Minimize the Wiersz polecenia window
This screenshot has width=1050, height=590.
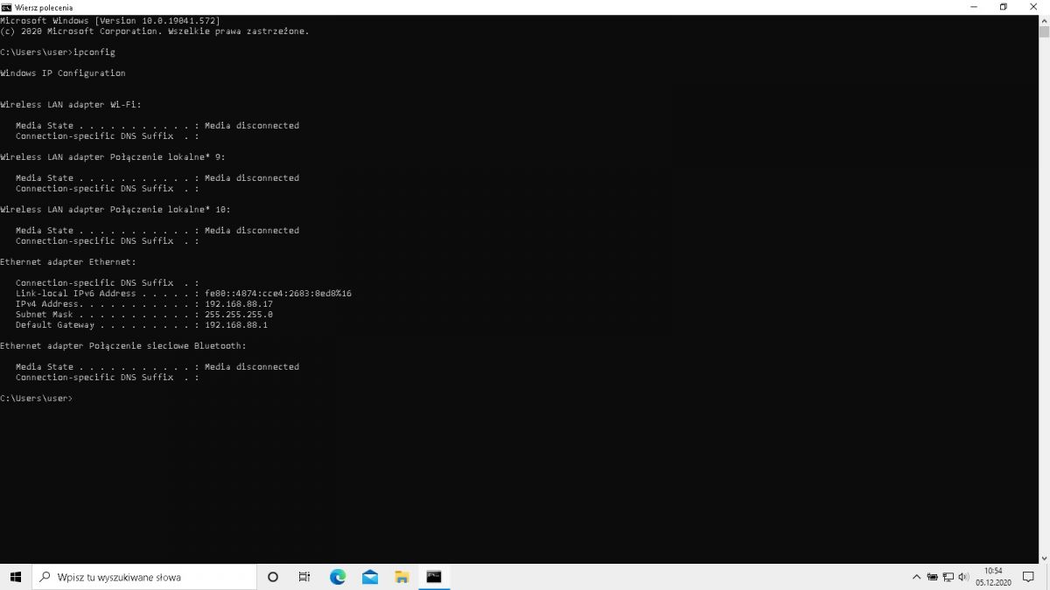(974, 6)
